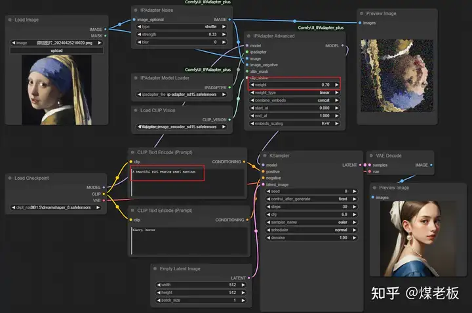Click the IMAGE output port of VAE Decode
The image size is (472, 313).
[x=431, y=165]
